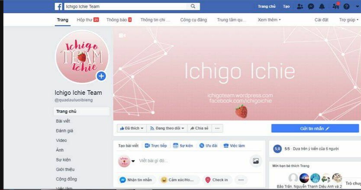Expand the Xem thêm menu

[x=269, y=20]
